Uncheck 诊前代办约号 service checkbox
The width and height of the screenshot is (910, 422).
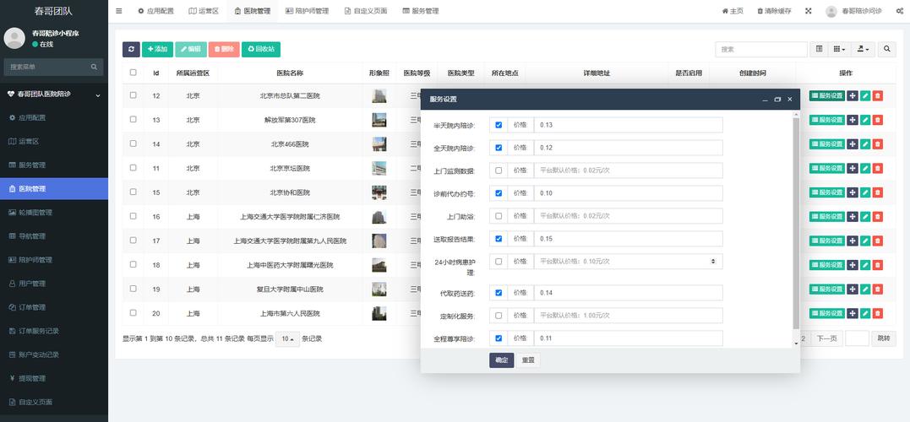click(499, 193)
